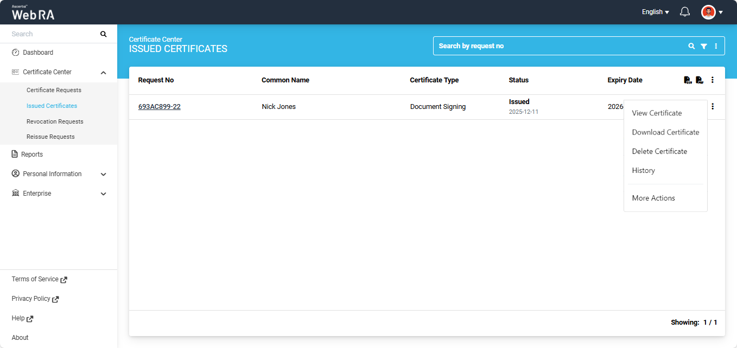Open the table header three-dot menu
The image size is (737, 348).
coord(713,80)
